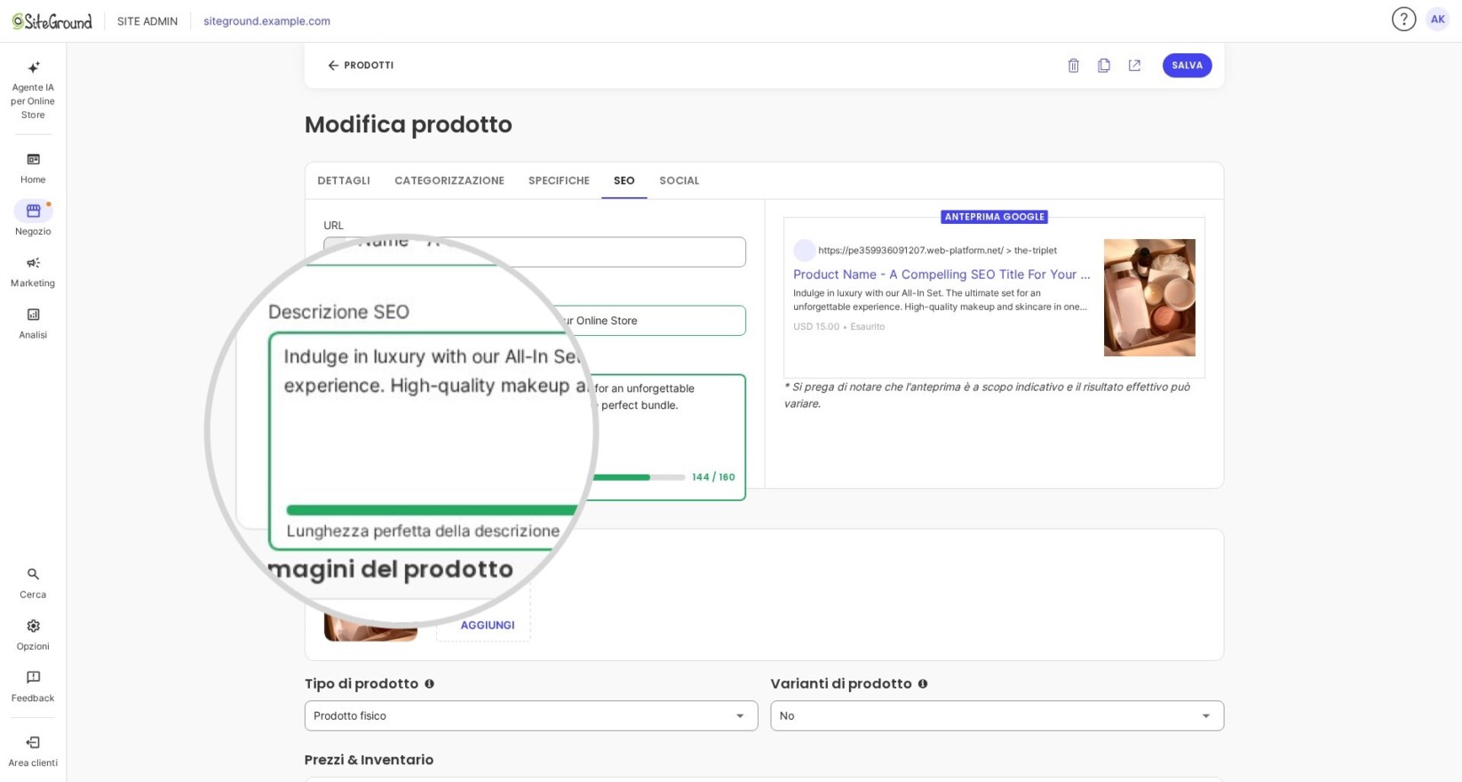Click AGGIUNGI to add product image
Image resolution: width=1462 pixels, height=782 pixels.
(x=488, y=625)
